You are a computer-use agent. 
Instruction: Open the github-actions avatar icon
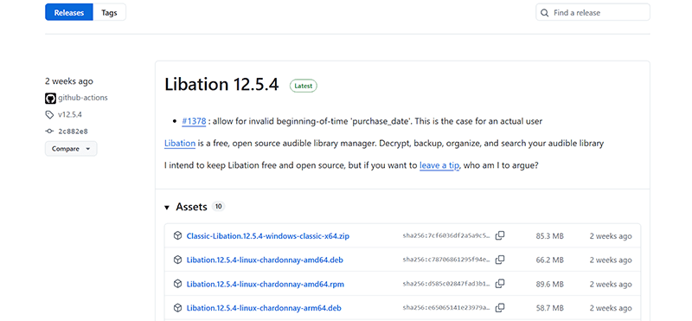coord(50,98)
